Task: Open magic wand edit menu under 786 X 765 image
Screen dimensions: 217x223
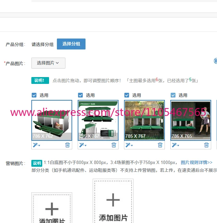Action: (175, 145)
